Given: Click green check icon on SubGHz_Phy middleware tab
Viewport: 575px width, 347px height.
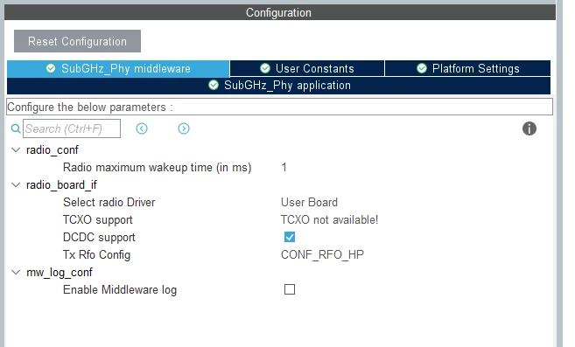Looking at the screenshot, I should 51,68.
